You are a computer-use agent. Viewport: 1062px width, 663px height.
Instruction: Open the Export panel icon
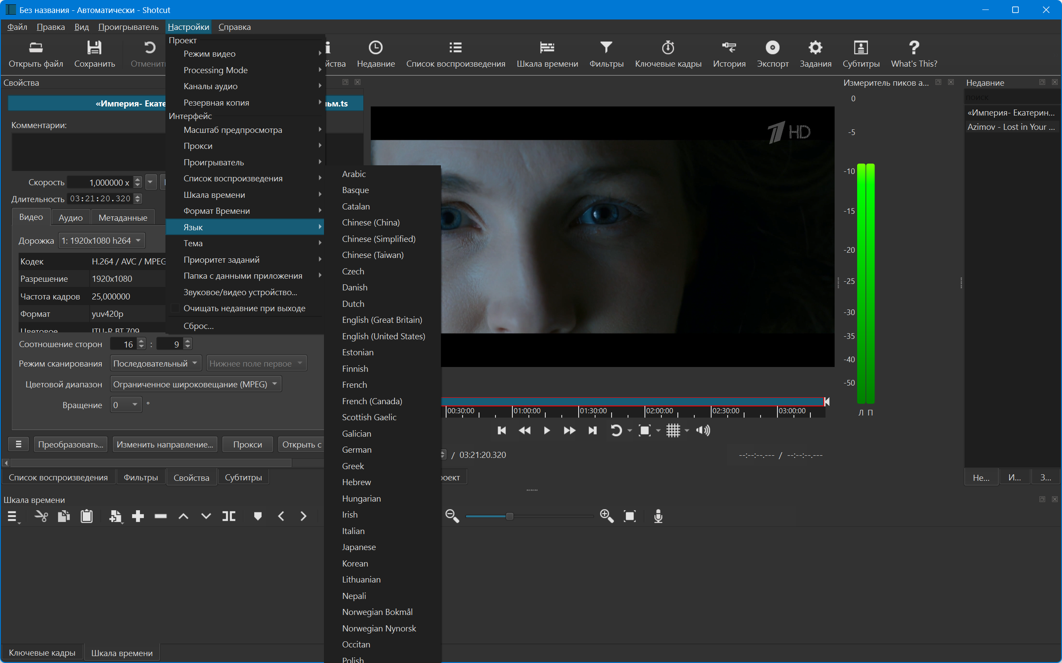[x=772, y=48]
